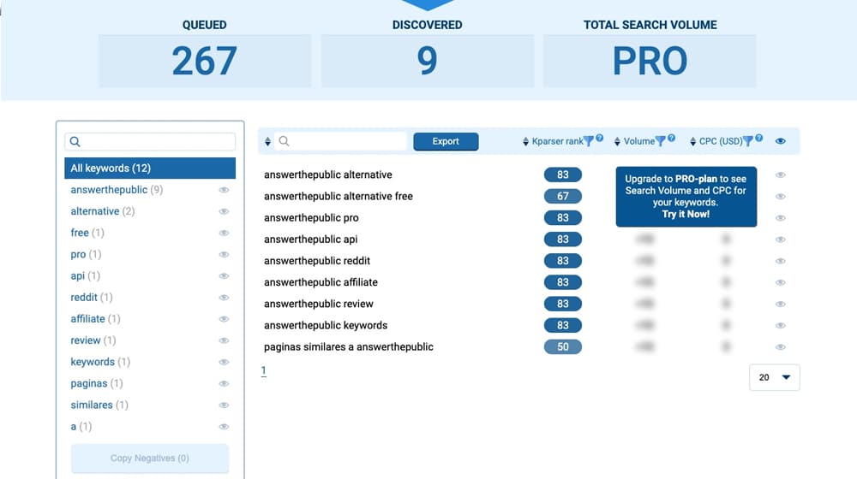Click Copy Negatives (0) button

(x=150, y=458)
